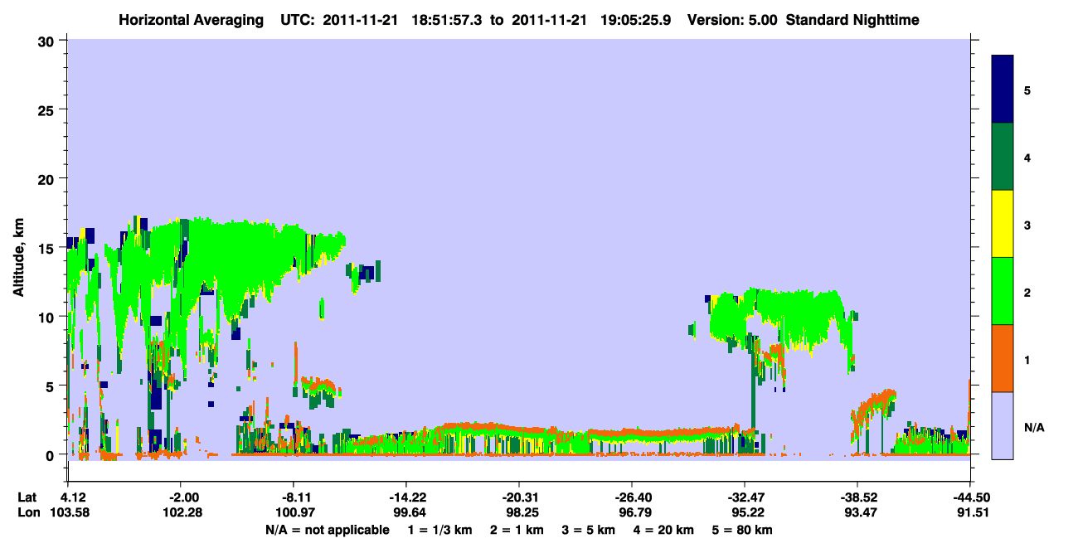The height and width of the screenshot is (553, 1078).
Task: Click longitude value 100.97
Action: [294, 512]
